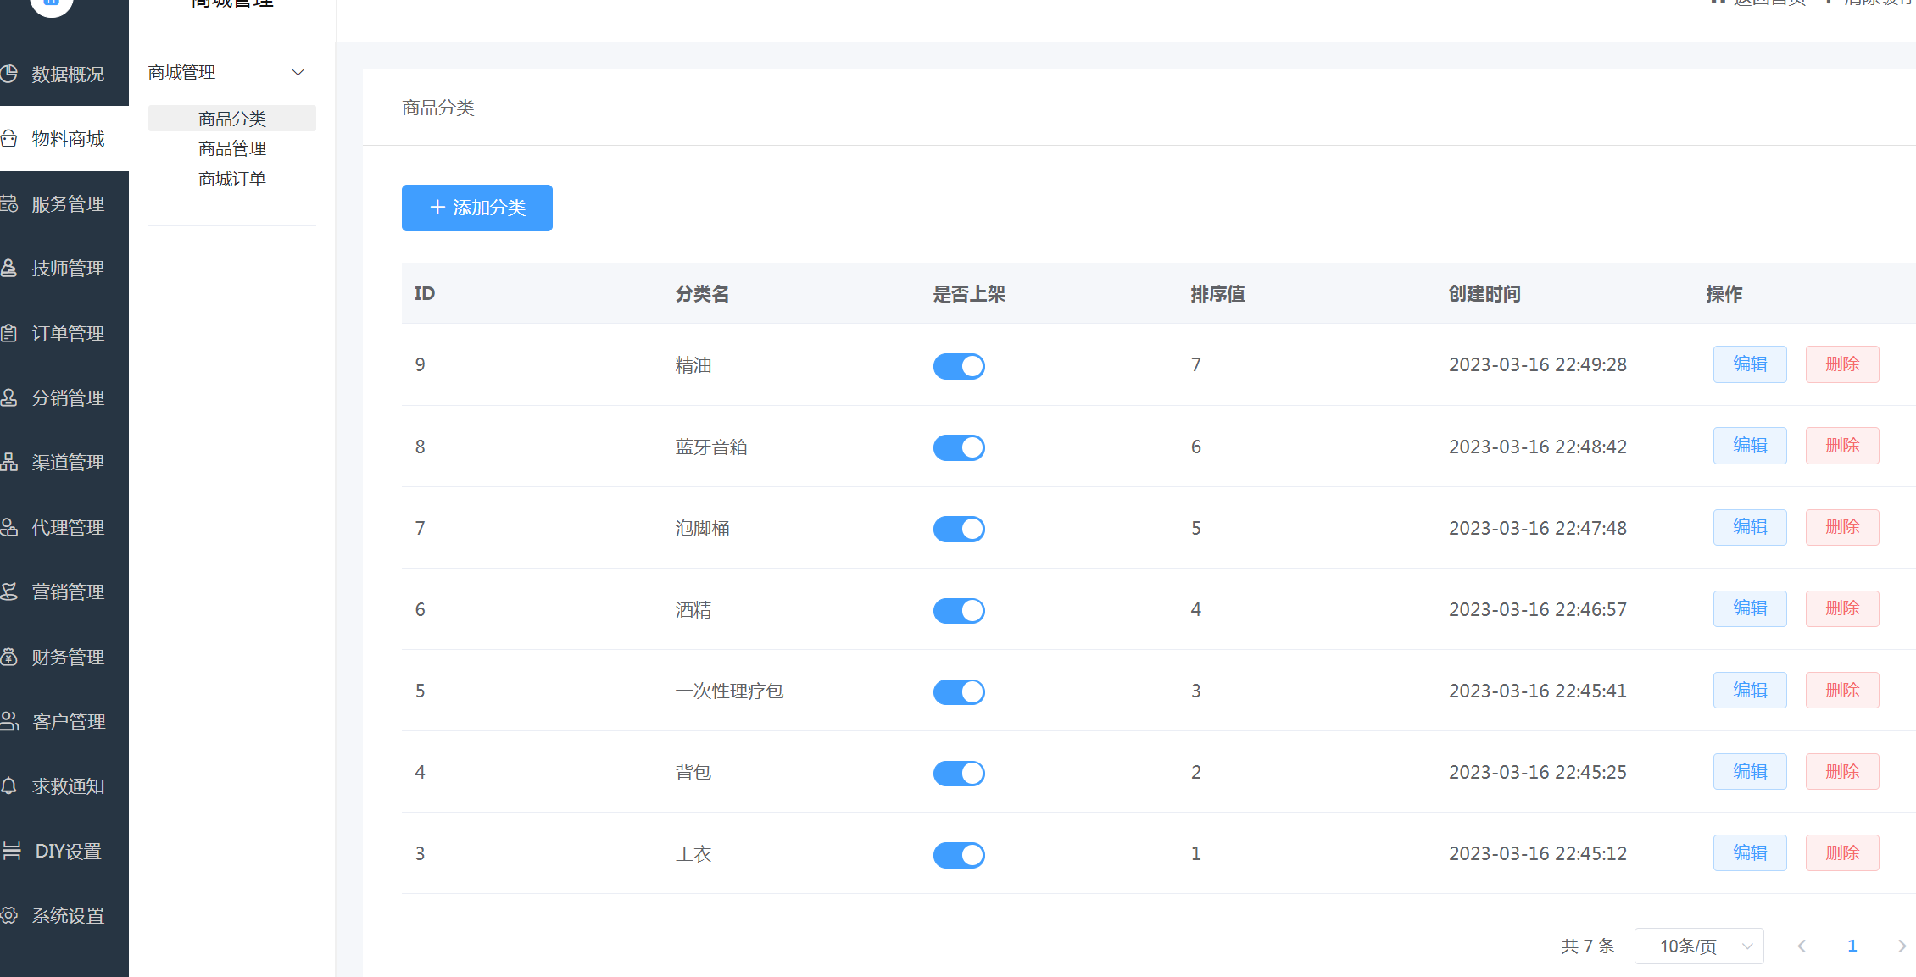Select page number 1 in pagination

coord(1852,946)
